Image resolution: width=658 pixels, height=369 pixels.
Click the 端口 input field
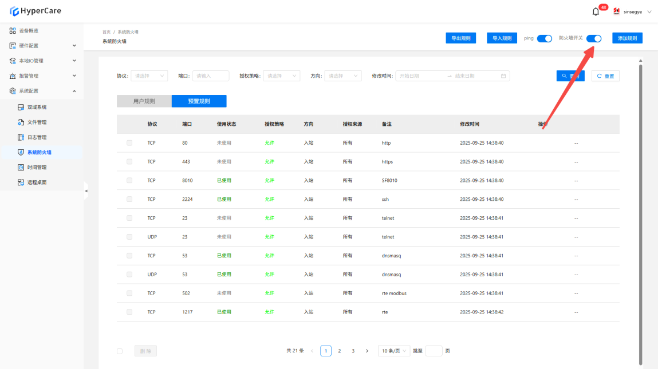210,76
